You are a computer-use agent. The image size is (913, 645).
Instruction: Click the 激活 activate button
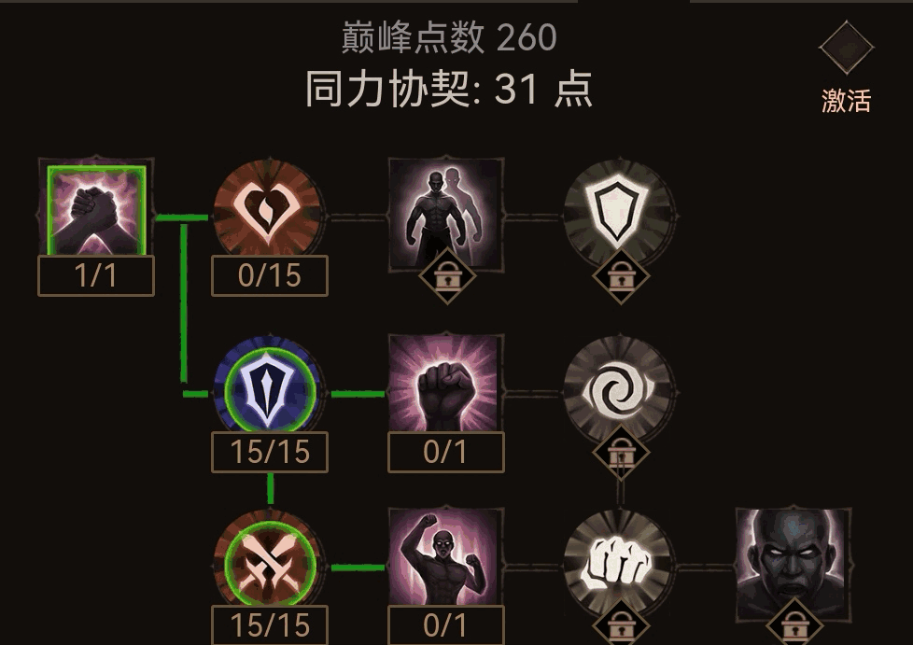click(846, 102)
